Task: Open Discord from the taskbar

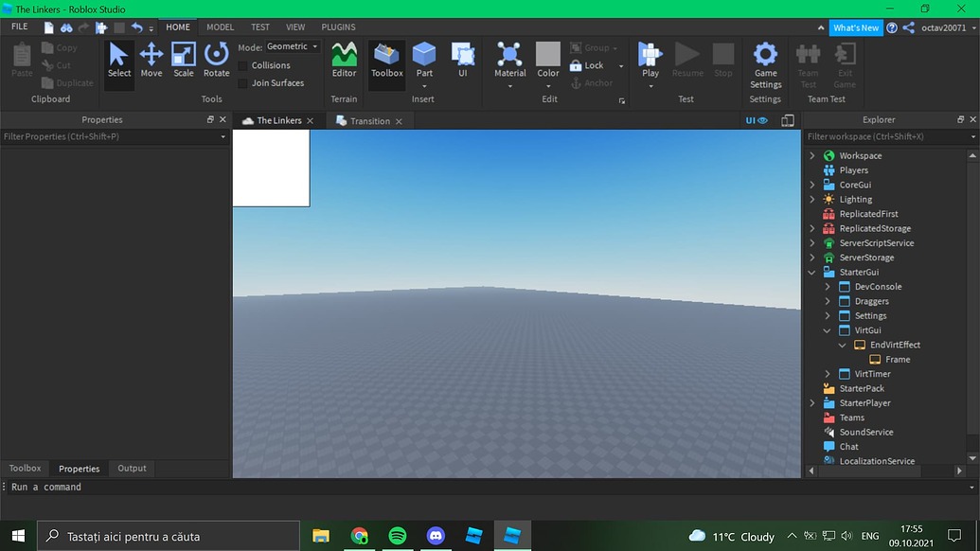Action: click(436, 536)
